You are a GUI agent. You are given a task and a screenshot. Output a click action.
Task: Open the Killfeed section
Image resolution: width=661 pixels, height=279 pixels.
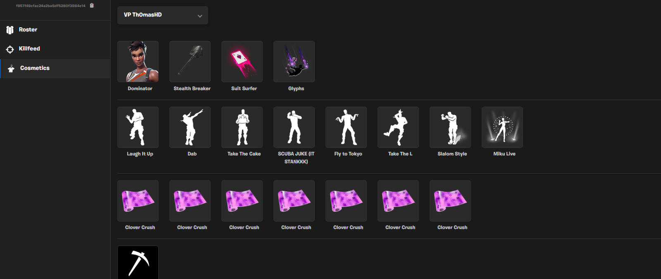(55, 49)
